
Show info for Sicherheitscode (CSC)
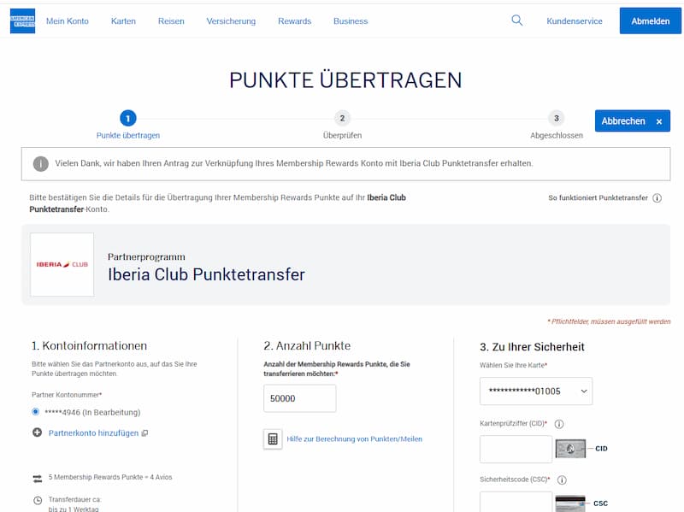[562, 480]
